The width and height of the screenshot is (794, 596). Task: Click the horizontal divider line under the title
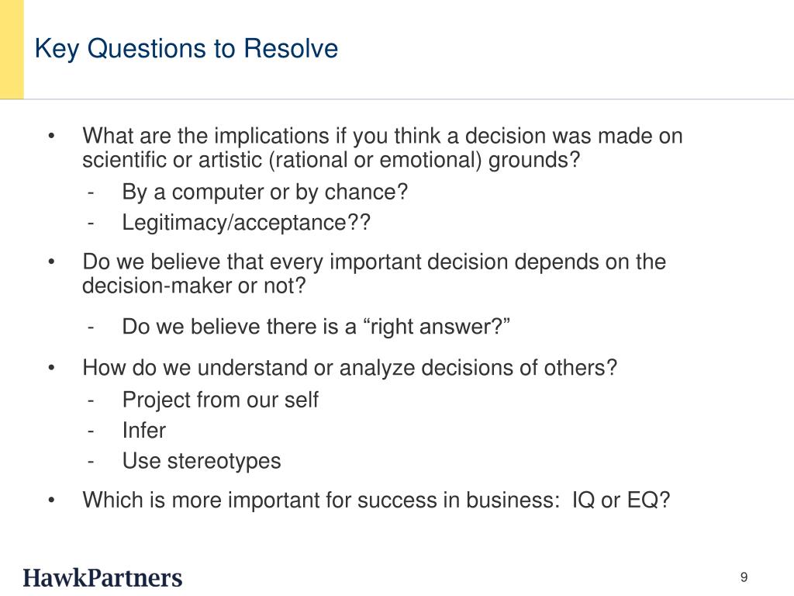[397, 99]
